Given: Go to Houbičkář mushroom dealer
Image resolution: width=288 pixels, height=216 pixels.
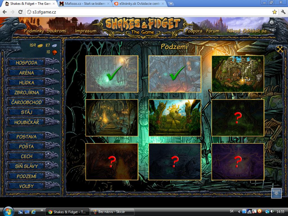Looking at the screenshot, I should click(26, 122).
